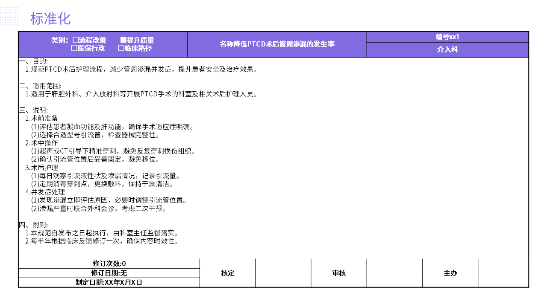The height and width of the screenshot is (307, 547).
Task: Check the 流程改善 checkbox
Action: pos(75,40)
